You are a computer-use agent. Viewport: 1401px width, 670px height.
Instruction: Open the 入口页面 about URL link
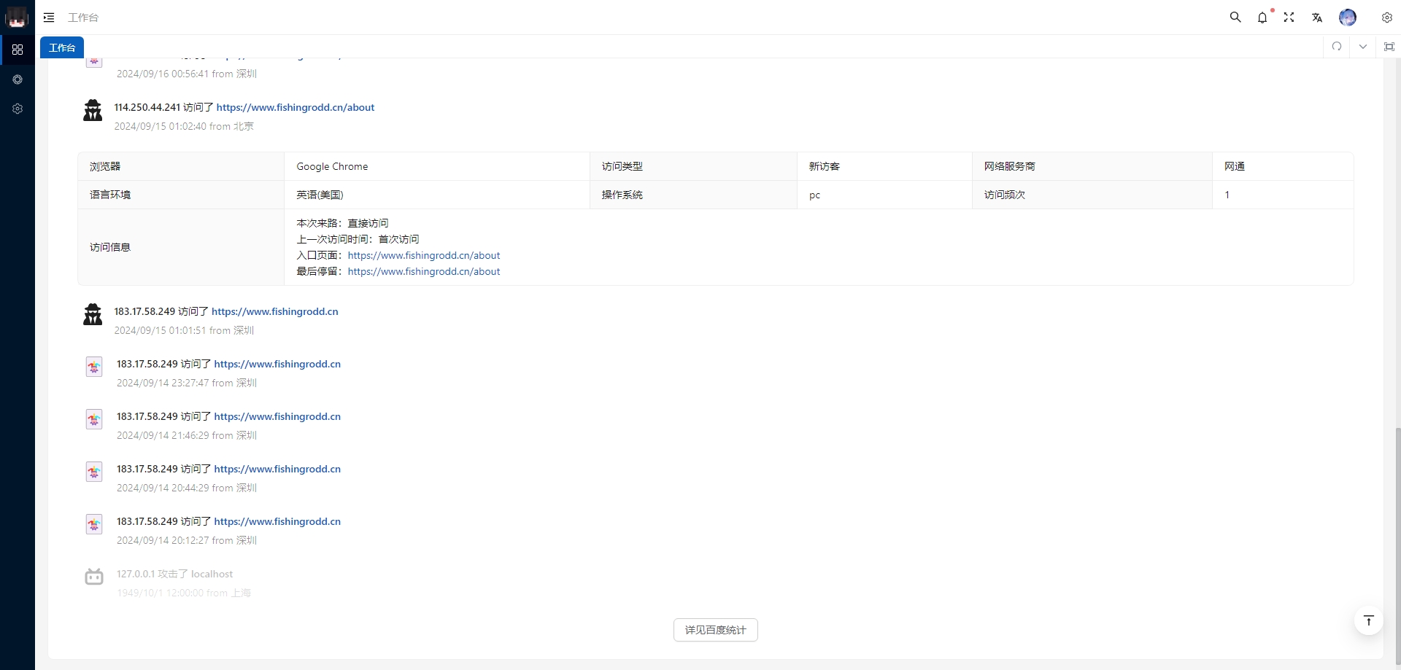[423, 255]
